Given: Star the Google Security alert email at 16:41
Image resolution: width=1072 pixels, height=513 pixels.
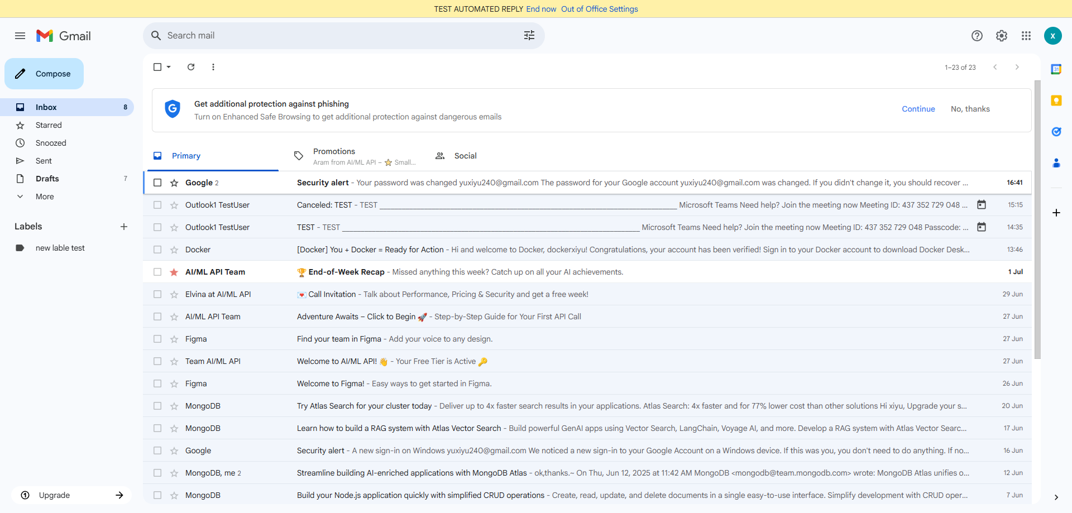Looking at the screenshot, I should [x=174, y=183].
